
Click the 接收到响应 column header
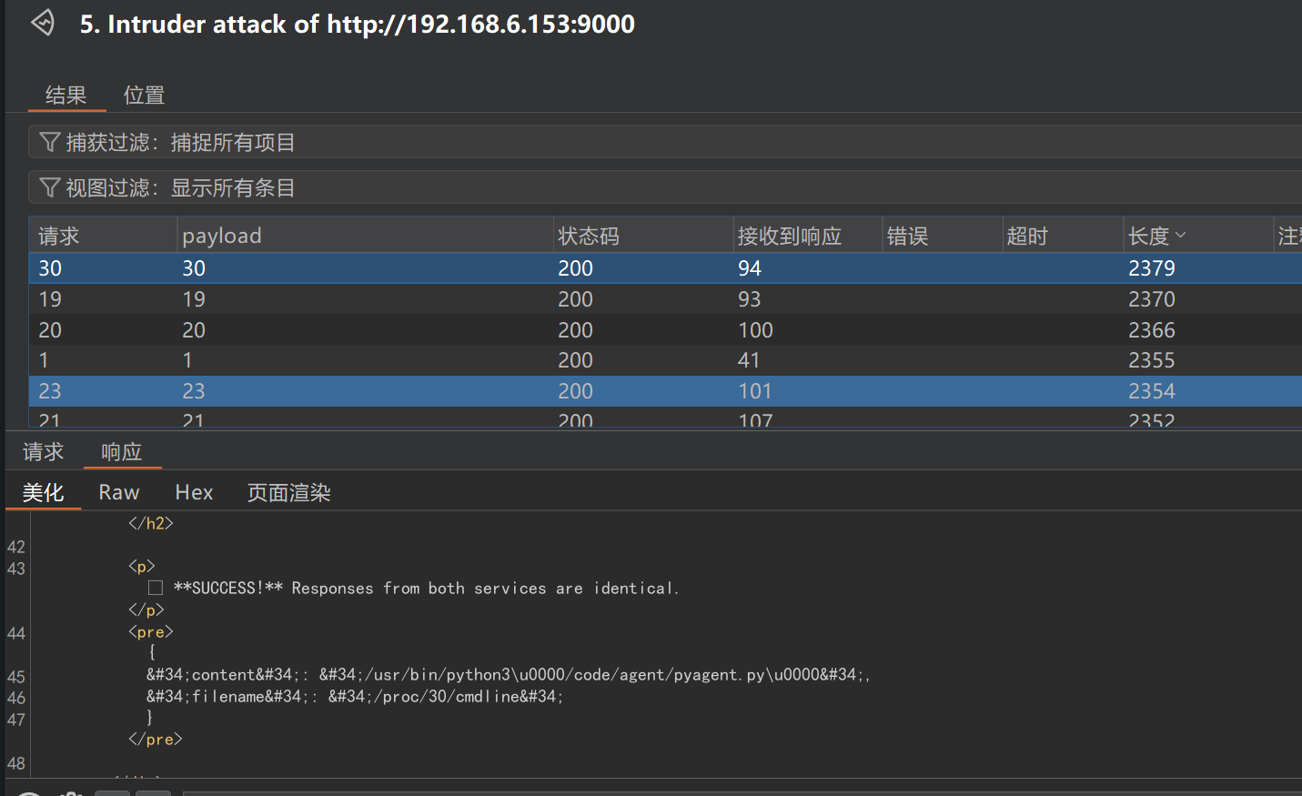tap(789, 236)
